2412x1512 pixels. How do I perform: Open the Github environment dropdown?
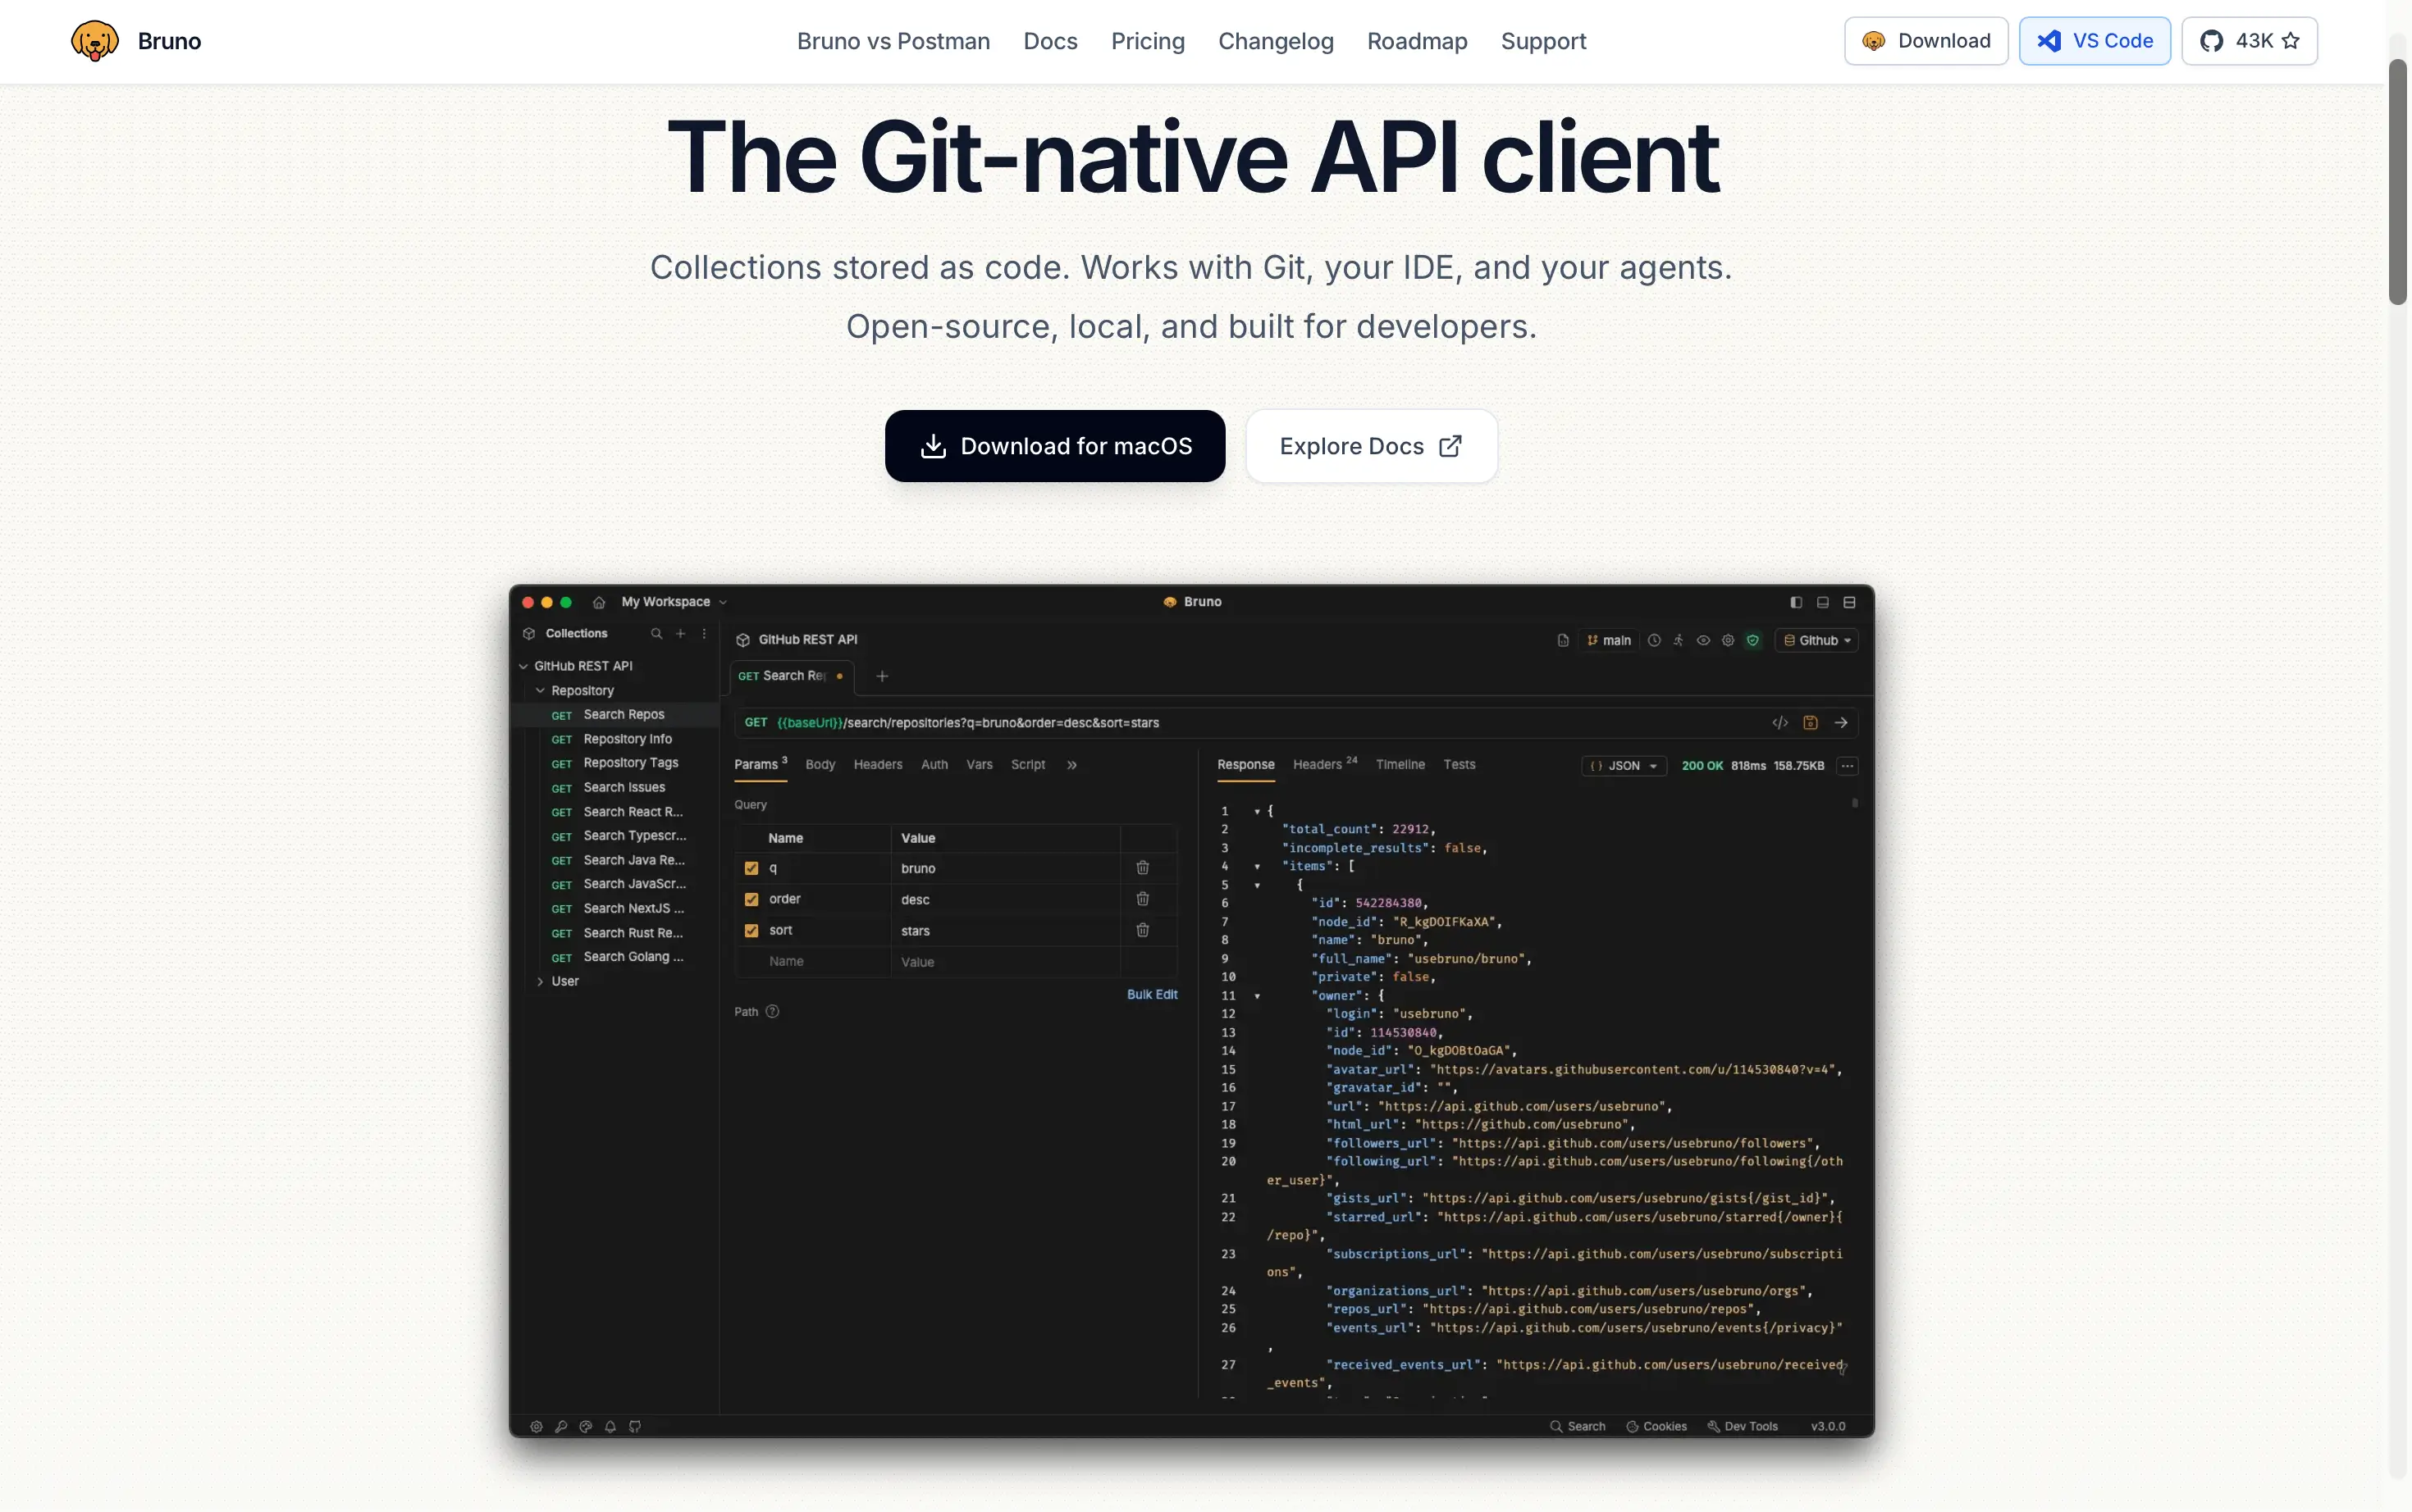click(x=1816, y=641)
